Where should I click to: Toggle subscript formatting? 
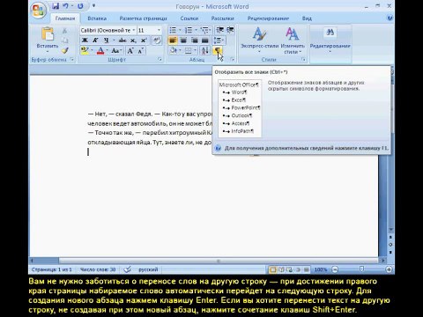click(x=133, y=41)
